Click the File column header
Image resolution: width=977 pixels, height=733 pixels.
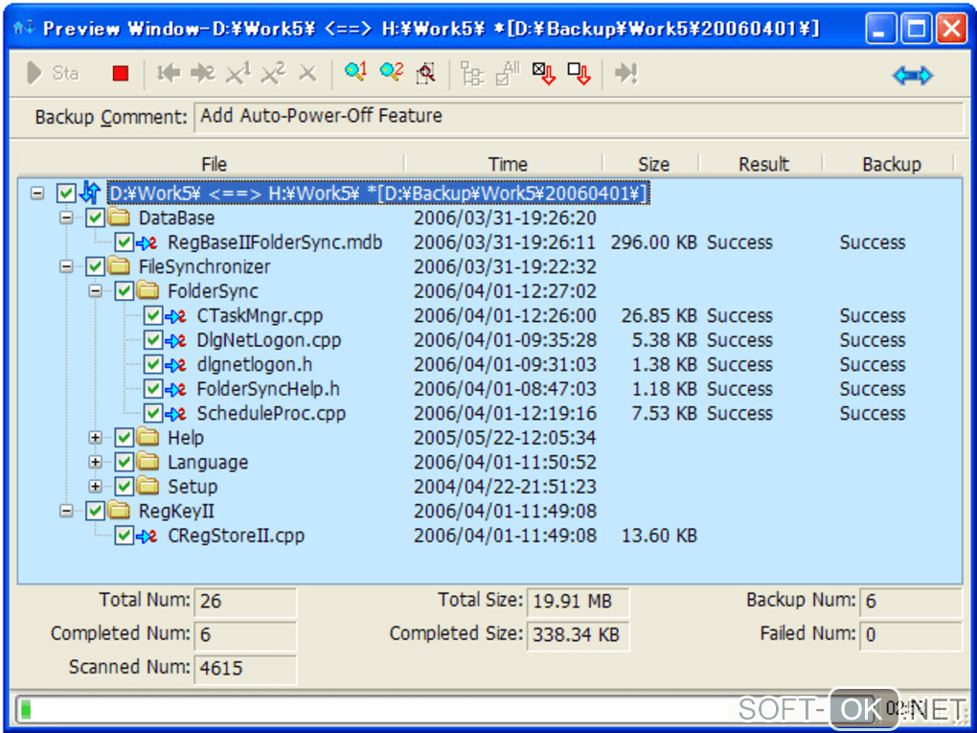(214, 164)
